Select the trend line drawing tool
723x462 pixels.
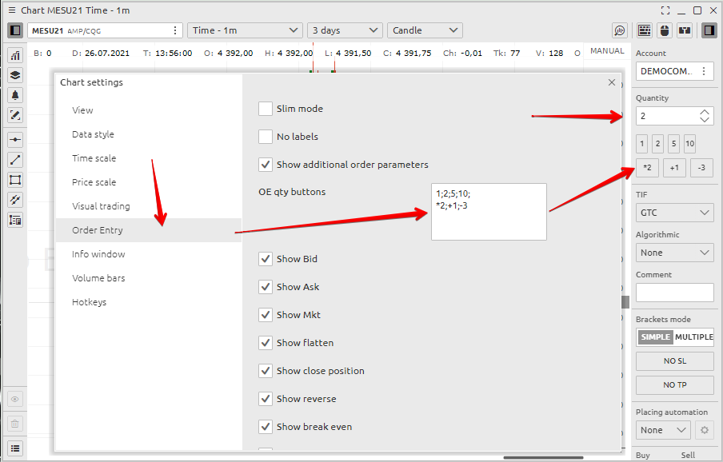pyautogui.click(x=15, y=160)
